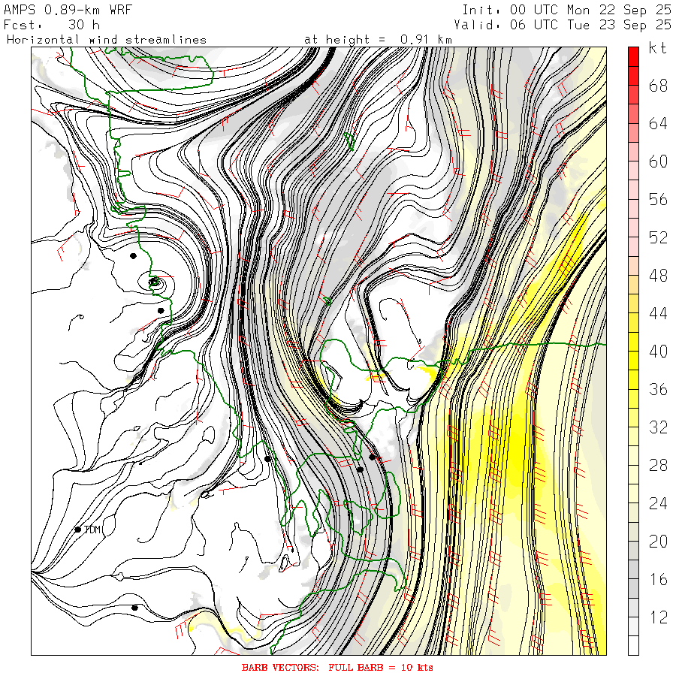Click the "Horizontal wind streamlines" label
This screenshot has height=676, width=676.
pyautogui.click(x=107, y=40)
